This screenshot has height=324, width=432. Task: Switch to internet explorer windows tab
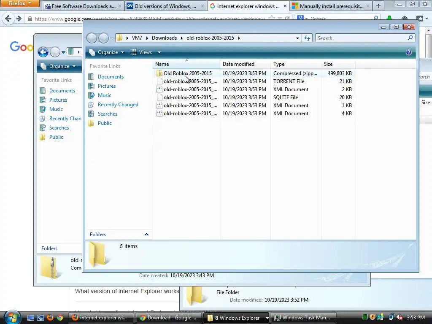[x=248, y=6]
